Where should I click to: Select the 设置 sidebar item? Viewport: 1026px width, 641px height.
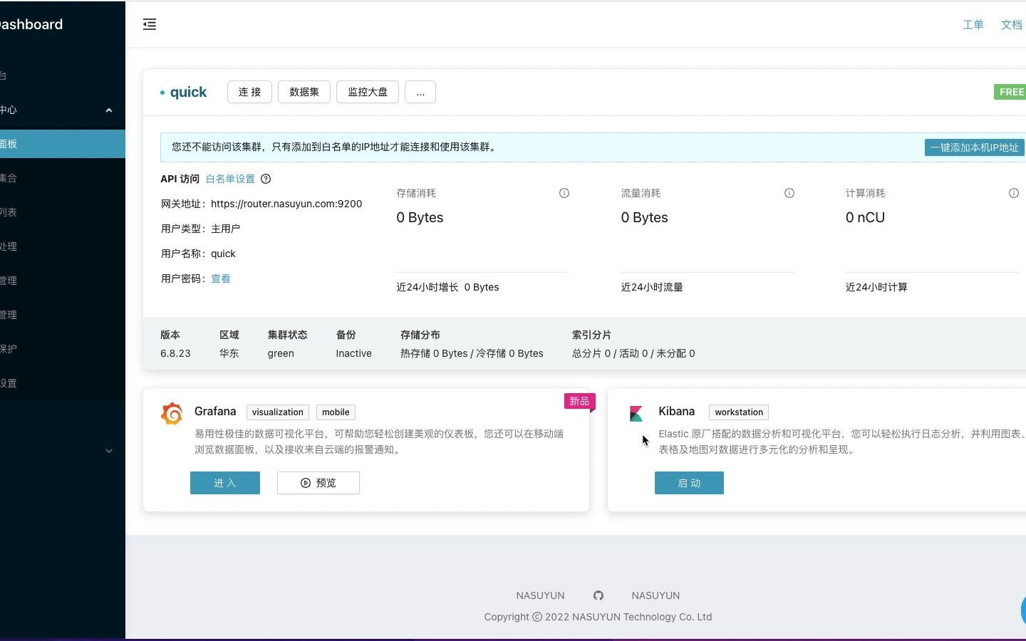[x=63, y=383]
